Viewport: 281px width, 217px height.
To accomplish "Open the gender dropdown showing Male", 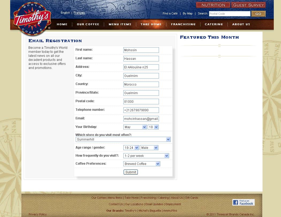I will [149, 148].
